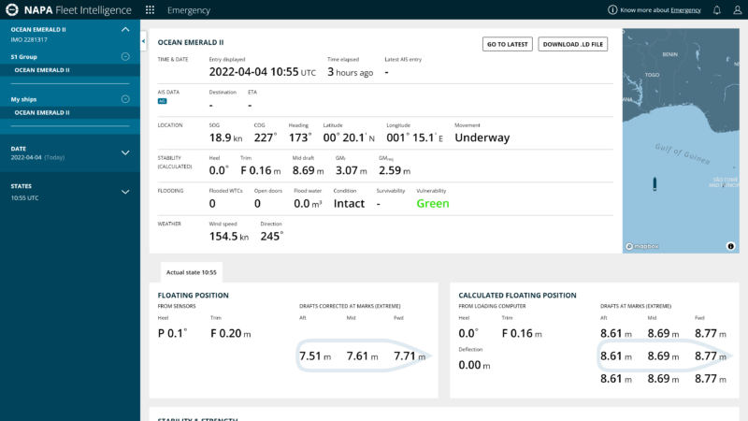Click the P 0.1° sensor heel value
748x421 pixels.
[x=172, y=333]
